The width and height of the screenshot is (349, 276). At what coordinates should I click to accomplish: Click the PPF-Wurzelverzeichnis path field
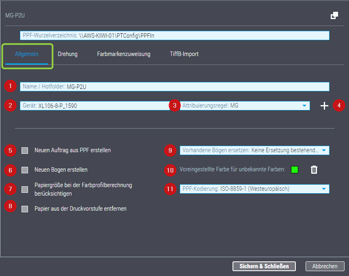pyautogui.click(x=174, y=35)
